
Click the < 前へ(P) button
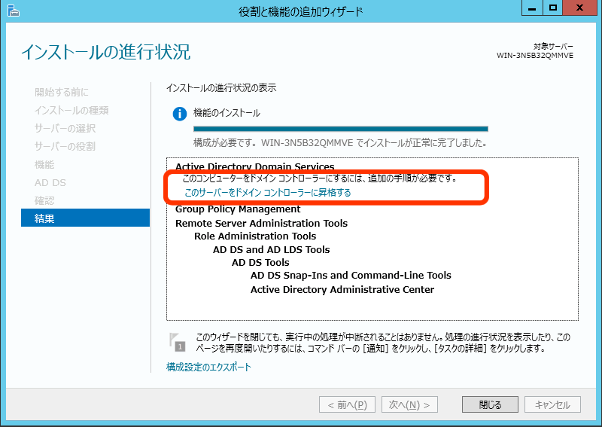coord(347,404)
